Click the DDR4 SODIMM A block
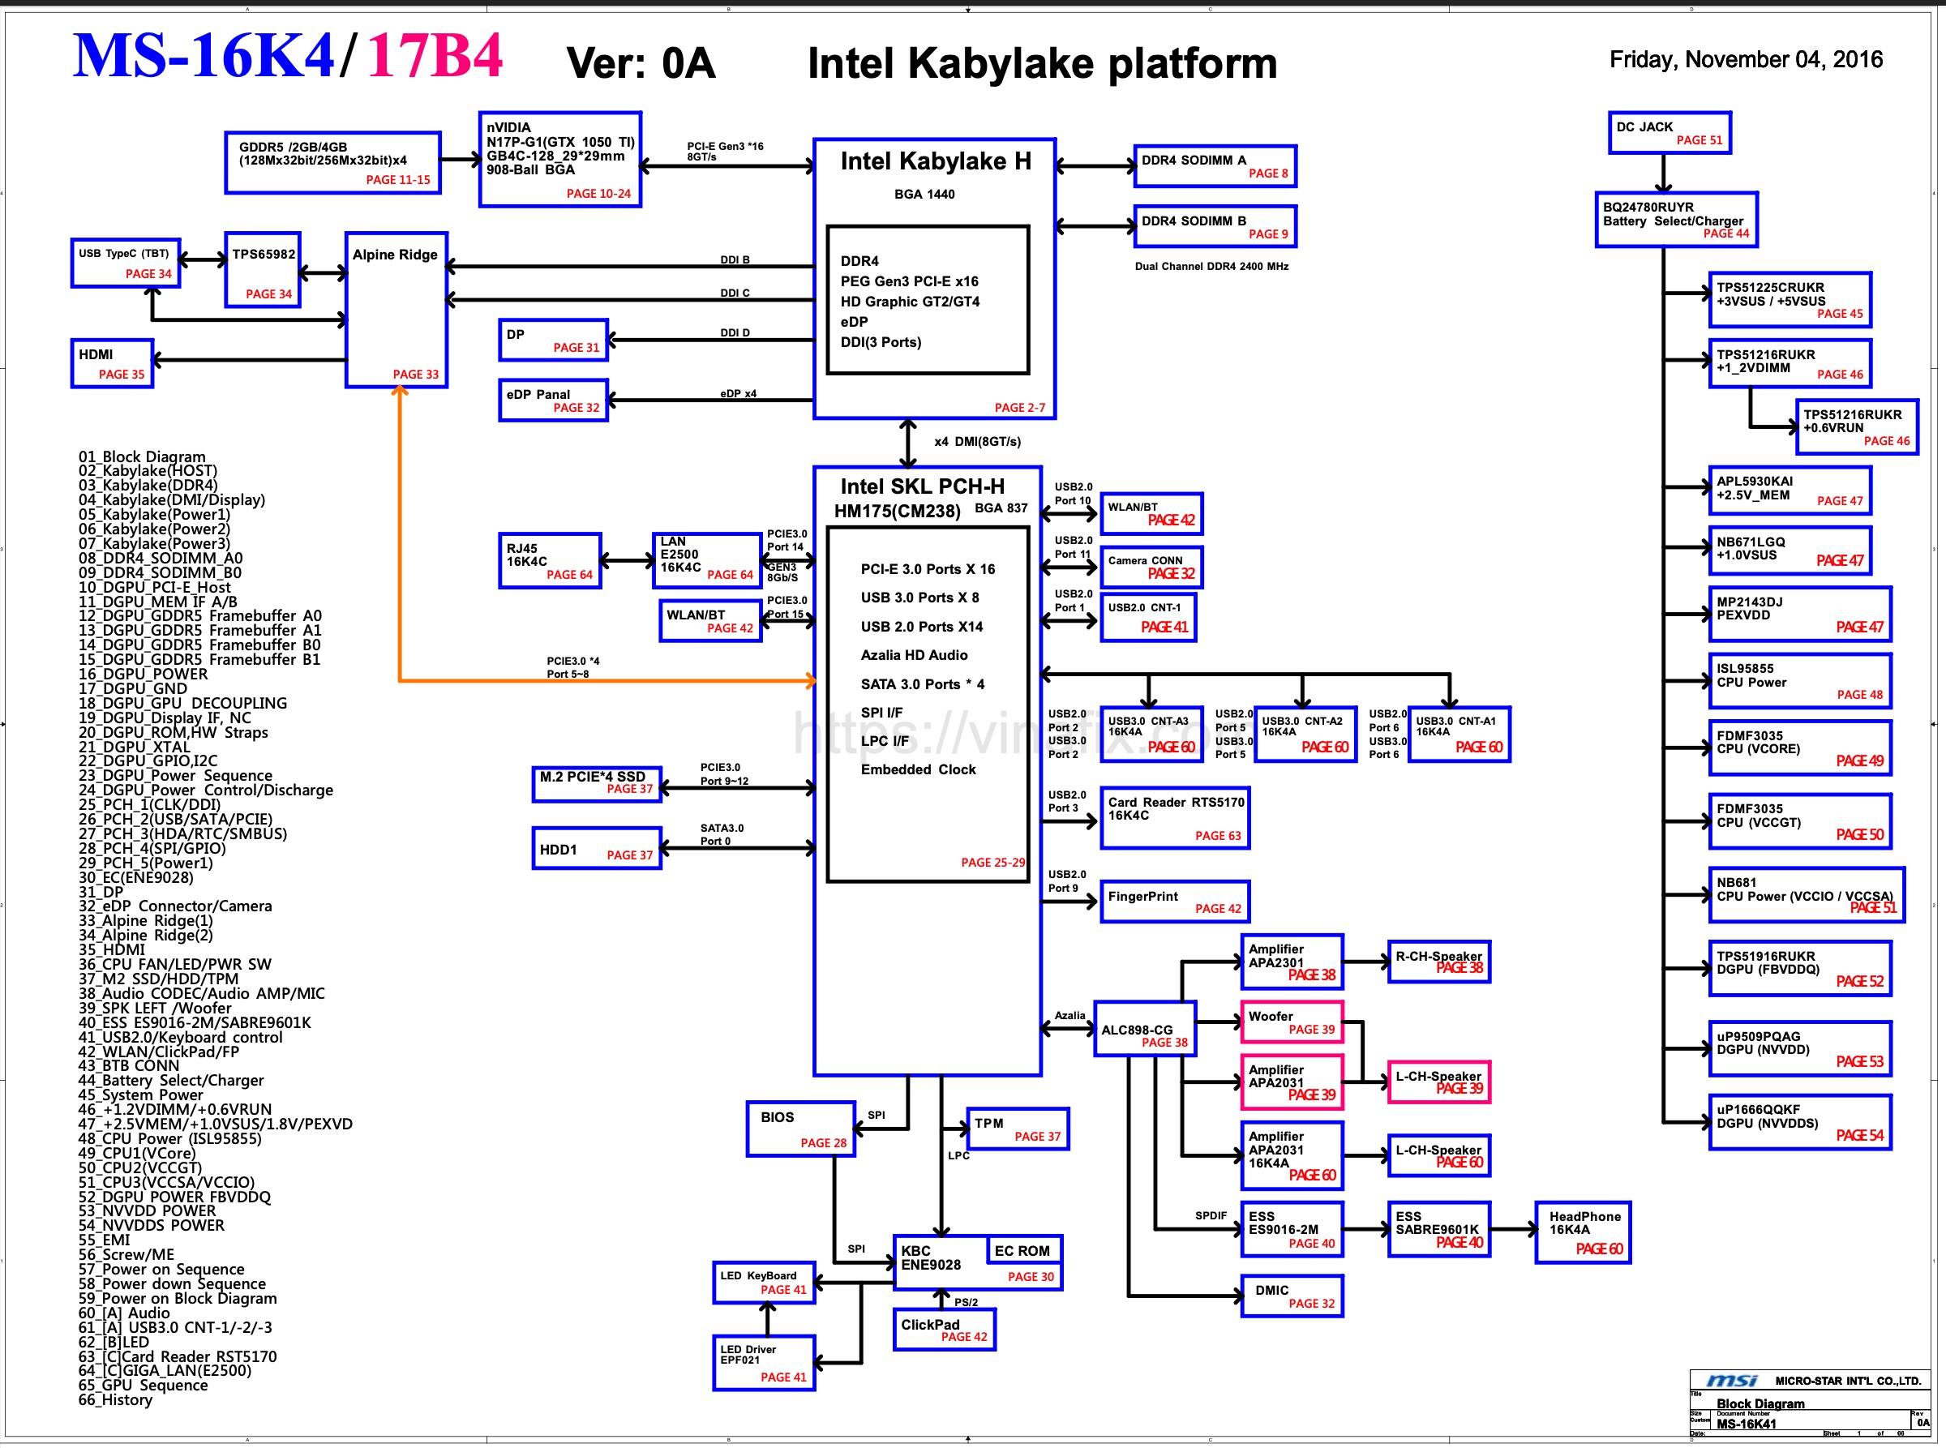 1215,166
